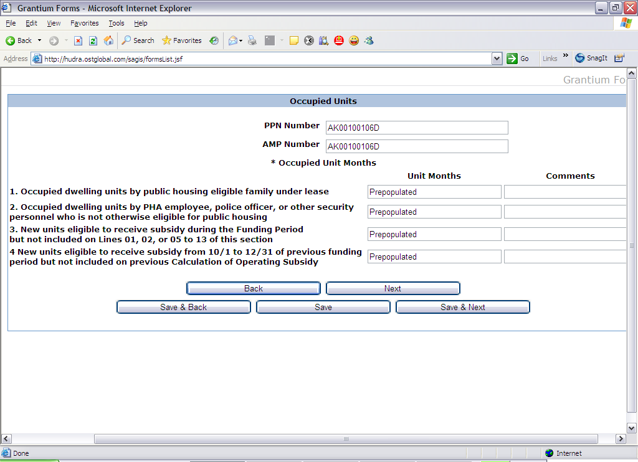Image resolution: width=638 pixels, height=462 pixels.
Task: Click the vertical scrollbar down arrow
Action: pyautogui.click(x=632, y=428)
